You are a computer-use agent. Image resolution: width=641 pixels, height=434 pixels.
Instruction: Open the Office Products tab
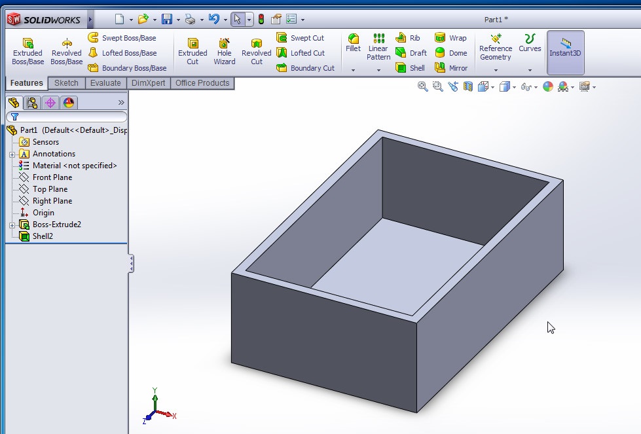pyautogui.click(x=203, y=83)
